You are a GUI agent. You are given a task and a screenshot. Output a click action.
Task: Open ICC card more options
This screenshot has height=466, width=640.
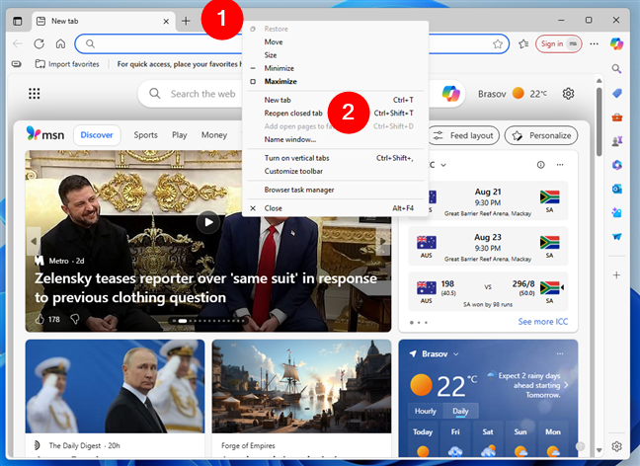point(560,165)
